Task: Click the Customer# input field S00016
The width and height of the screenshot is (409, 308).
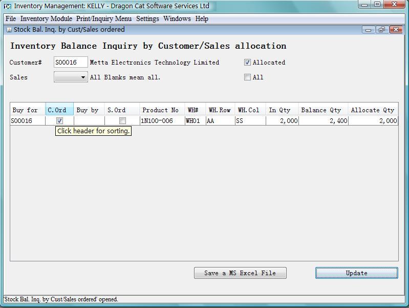Action: point(71,62)
